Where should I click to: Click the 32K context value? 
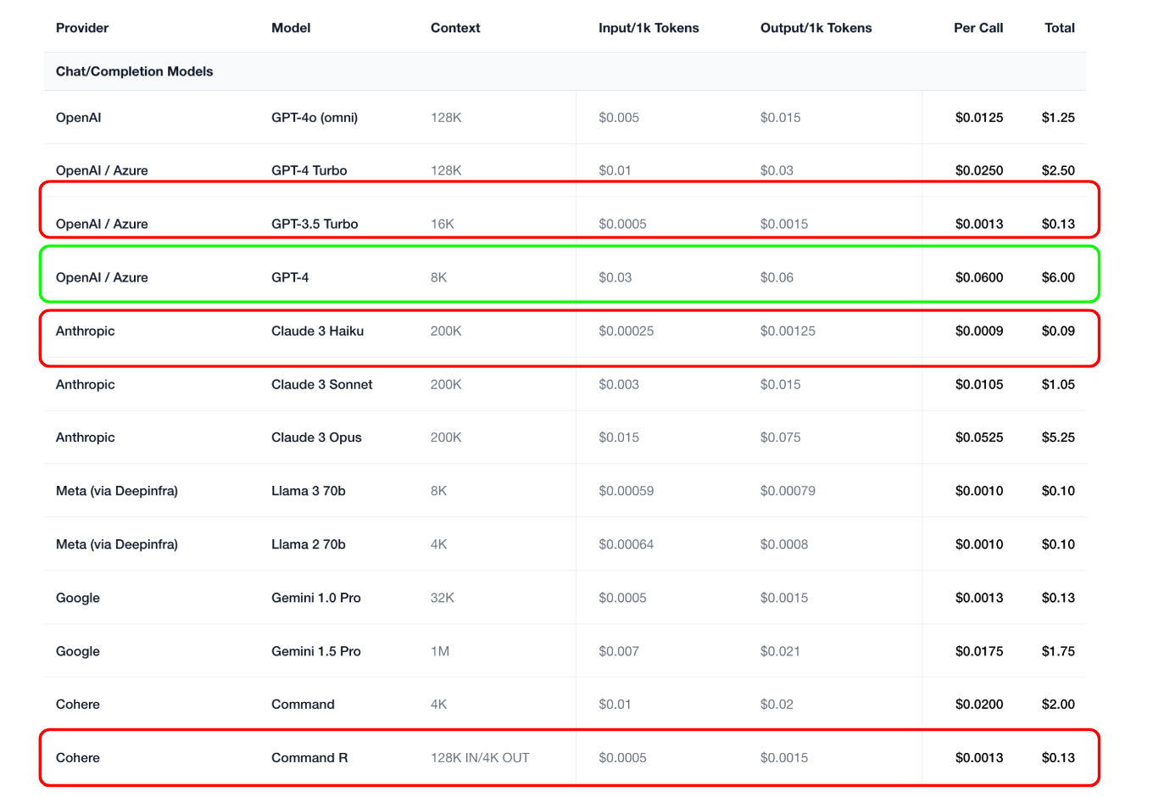(443, 598)
